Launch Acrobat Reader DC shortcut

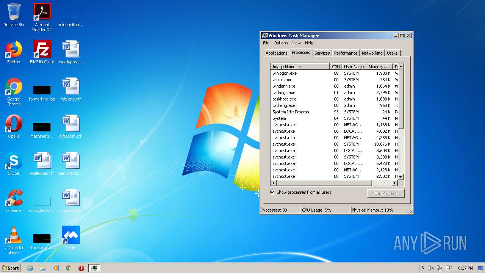pos(42,17)
